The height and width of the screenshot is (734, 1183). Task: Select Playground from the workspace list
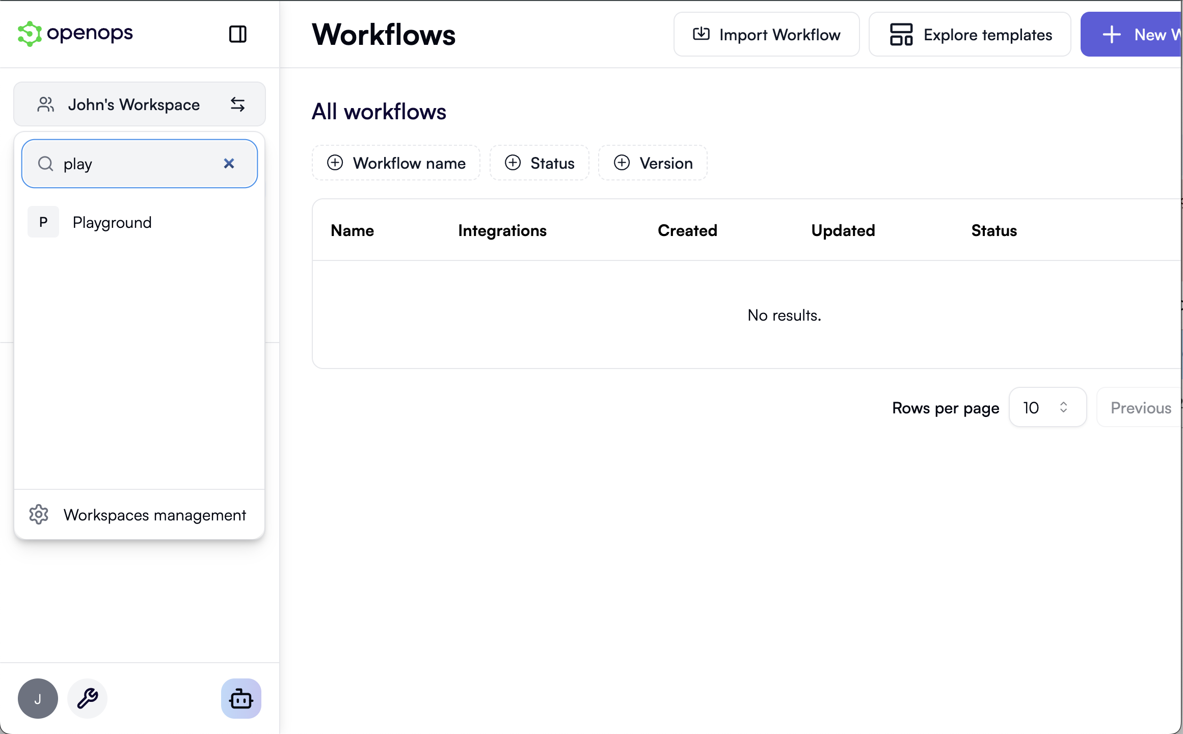[x=112, y=222]
